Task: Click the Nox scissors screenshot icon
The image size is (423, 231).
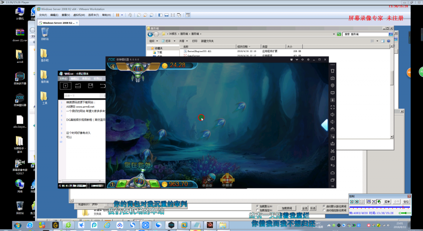Action: 333,151
